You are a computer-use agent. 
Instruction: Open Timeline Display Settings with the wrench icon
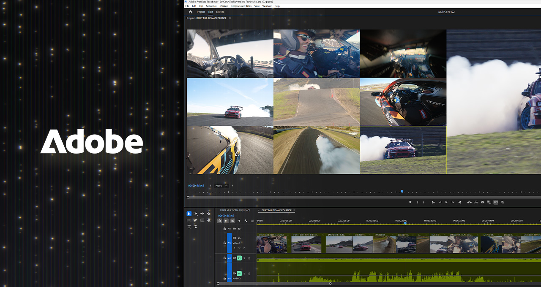pos(246,220)
